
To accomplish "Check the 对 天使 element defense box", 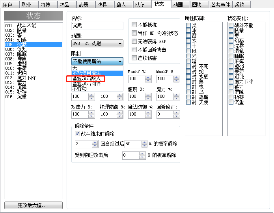I will (188, 102).
